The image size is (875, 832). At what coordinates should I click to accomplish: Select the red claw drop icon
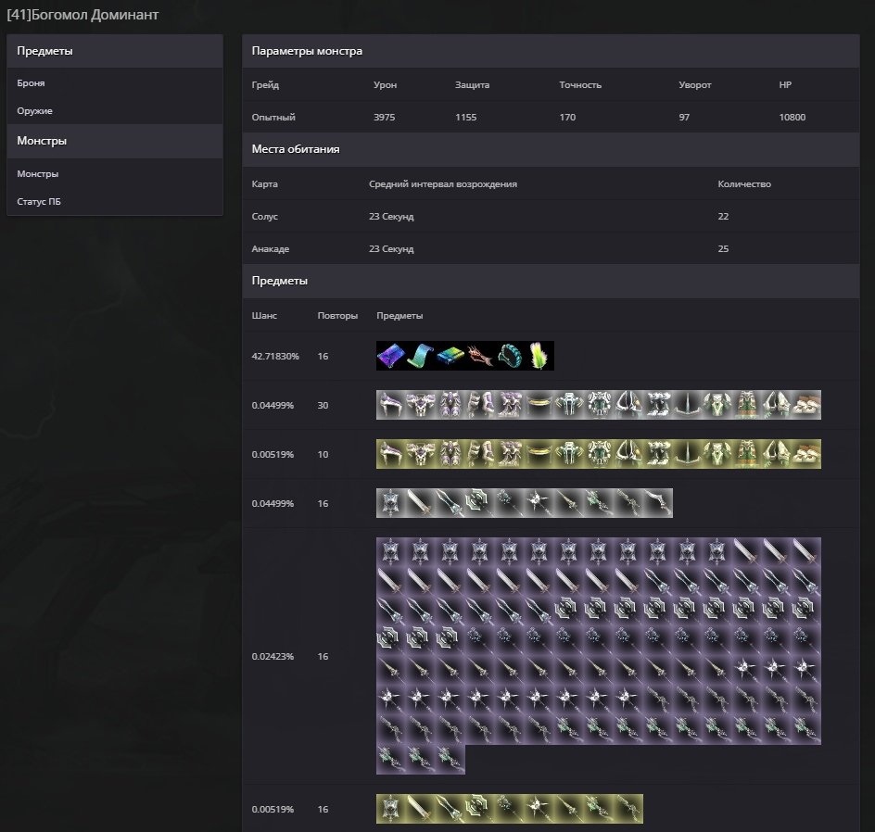[x=480, y=356]
